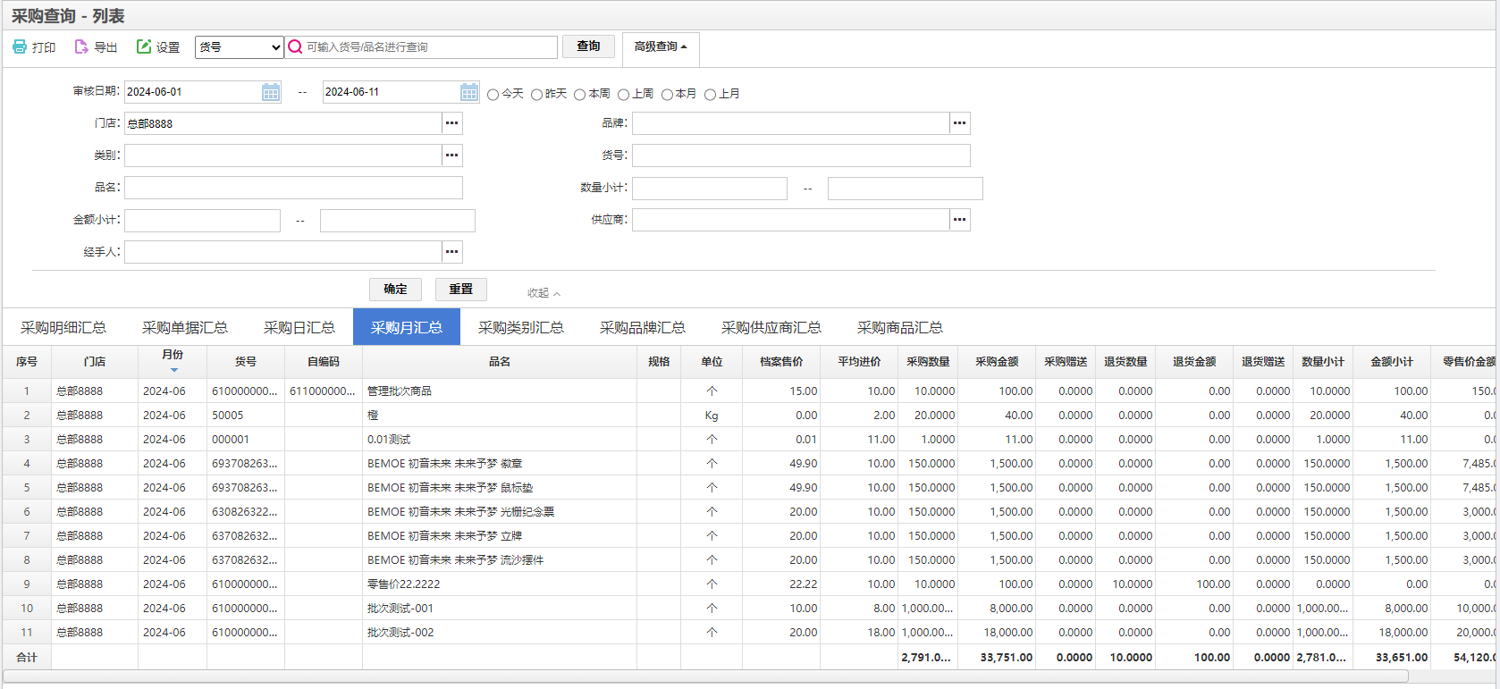Click the horizontal scrollbar under the table
1500x689 pixels.
point(706,676)
